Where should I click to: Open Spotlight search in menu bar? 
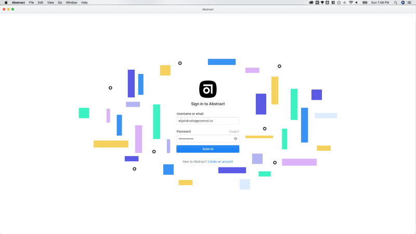point(396,3)
